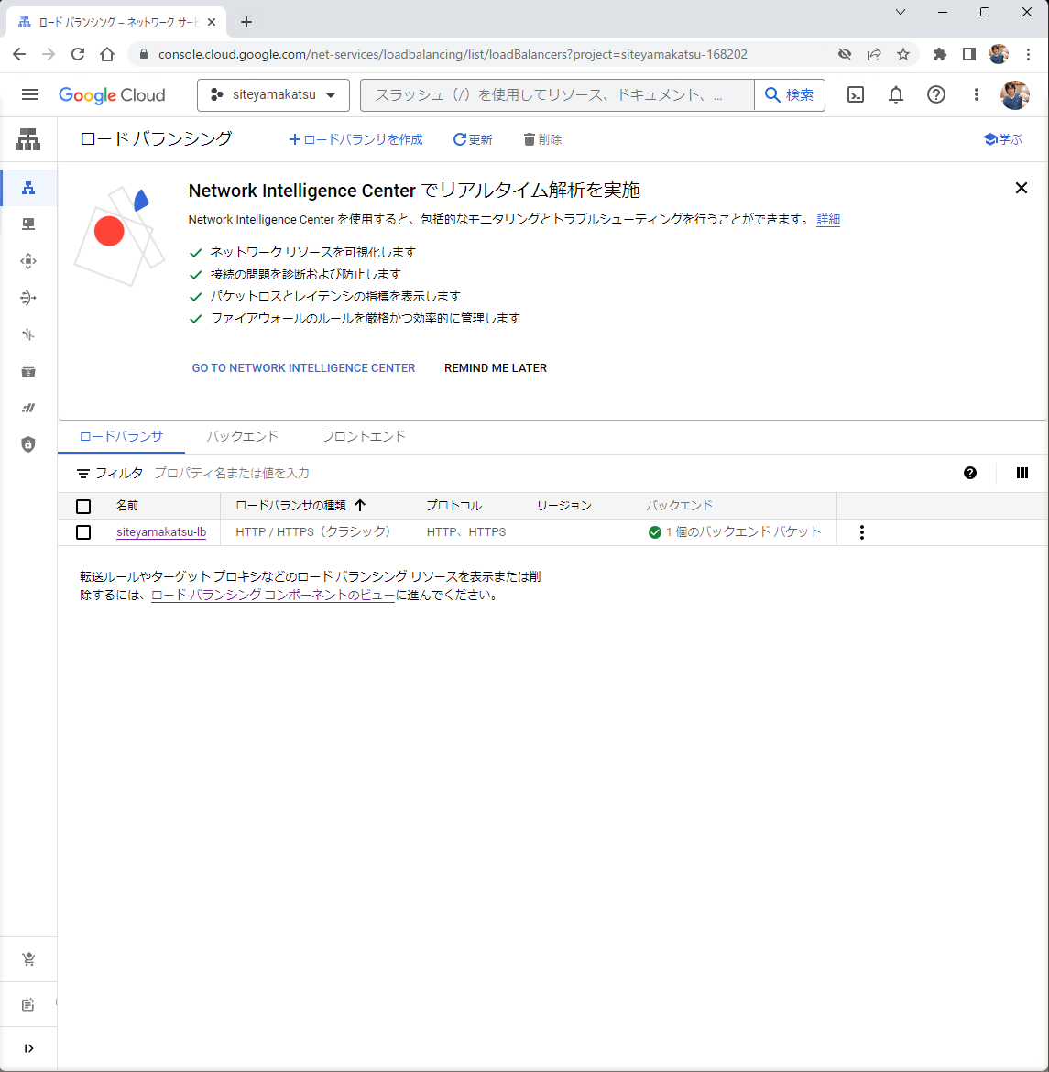This screenshot has height=1072, width=1049.
Task: Open the 詳細 details link
Action: pyautogui.click(x=828, y=220)
